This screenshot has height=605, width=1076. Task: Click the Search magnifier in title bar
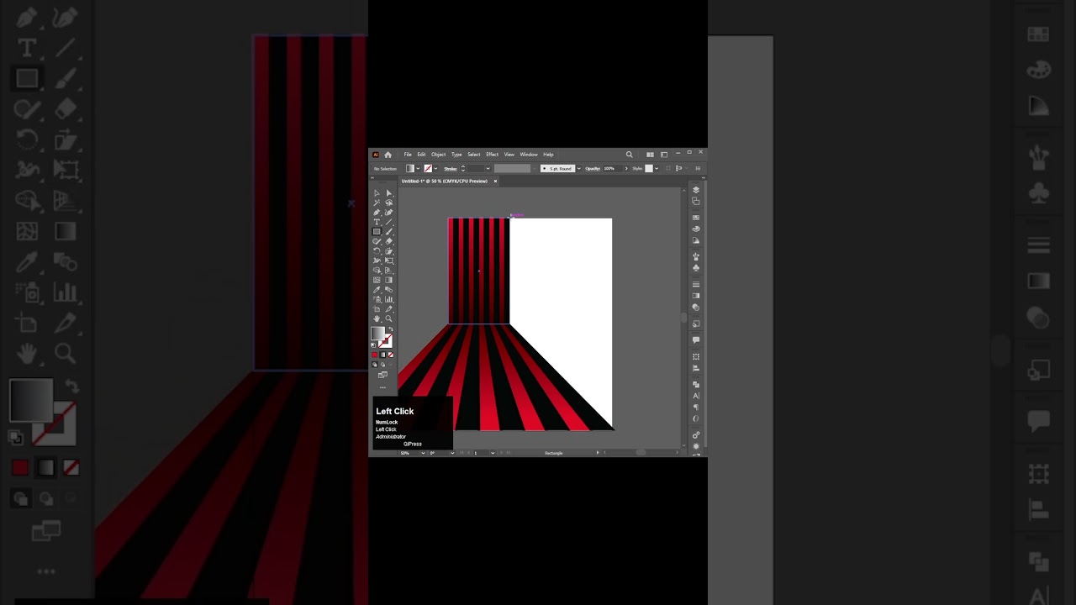pyautogui.click(x=630, y=155)
